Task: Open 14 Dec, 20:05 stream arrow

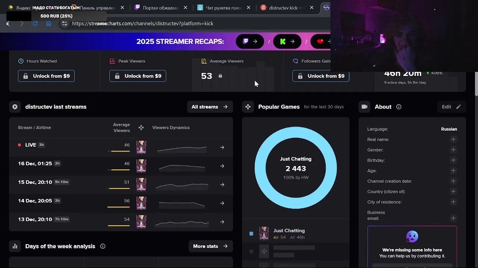Action: pos(222,203)
